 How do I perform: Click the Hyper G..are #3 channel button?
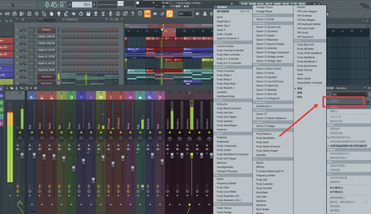(x=46, y=63)
